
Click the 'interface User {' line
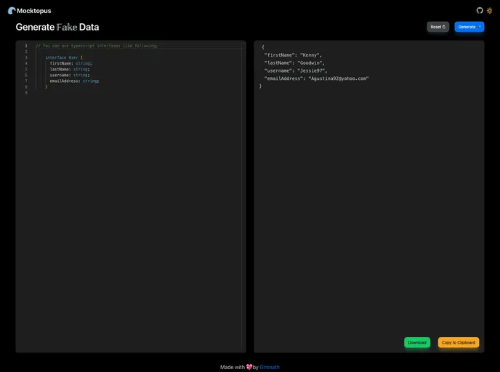64,57
